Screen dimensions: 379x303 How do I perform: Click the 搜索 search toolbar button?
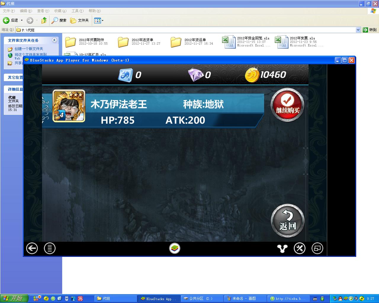tap(59, 20)
